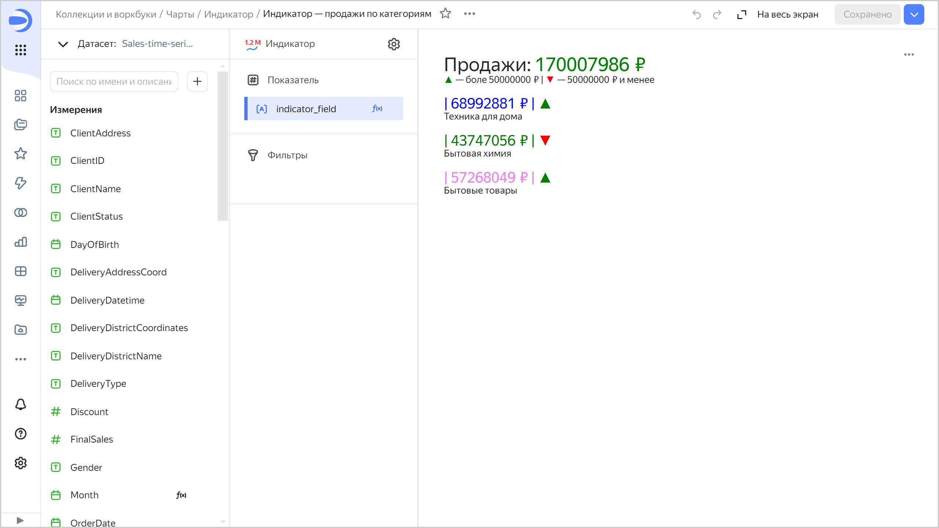Open chart settings gear icon
Viewport: 939px width, 528px height.
pyautogui.click(x=394, y=44)
